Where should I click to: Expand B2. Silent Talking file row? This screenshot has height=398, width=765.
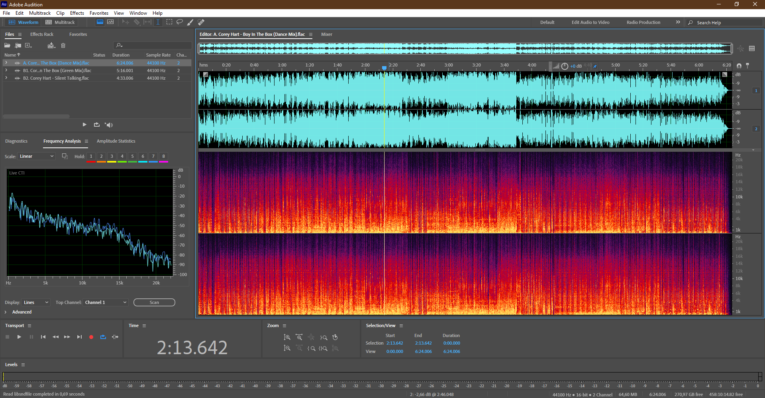coord(6,78)
